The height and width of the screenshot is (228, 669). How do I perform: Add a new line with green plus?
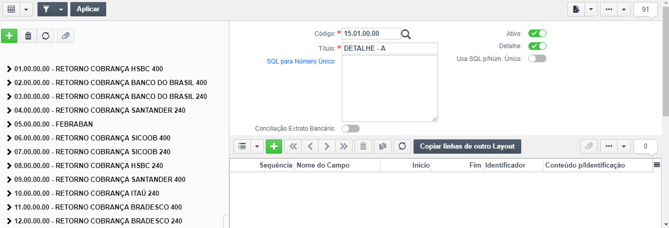coord(274,146)
